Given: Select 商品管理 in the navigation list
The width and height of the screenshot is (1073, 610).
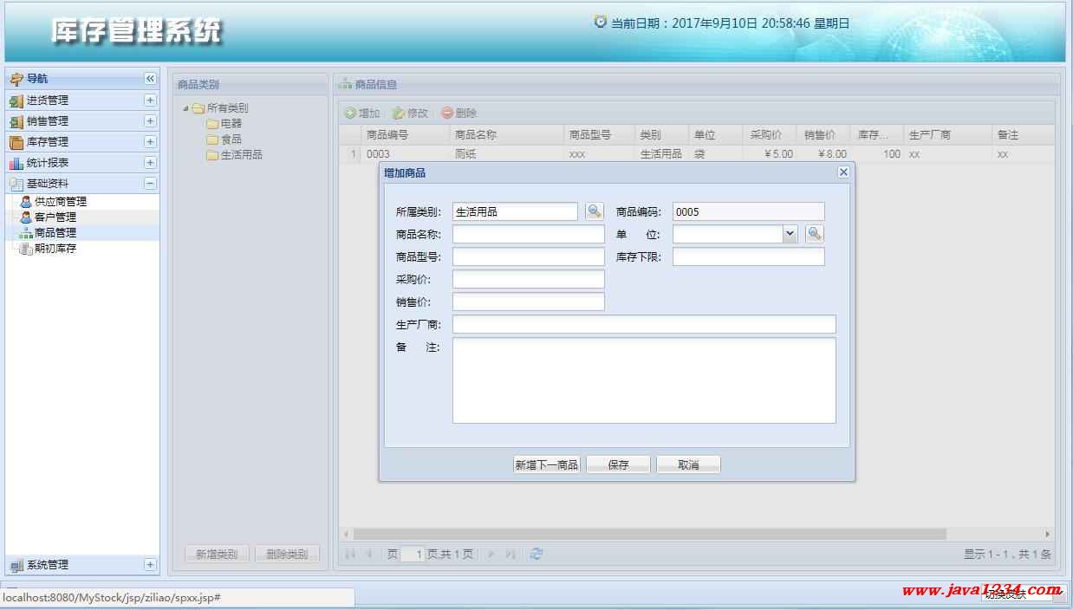Looking at the screenshot, I should (55, 233).
